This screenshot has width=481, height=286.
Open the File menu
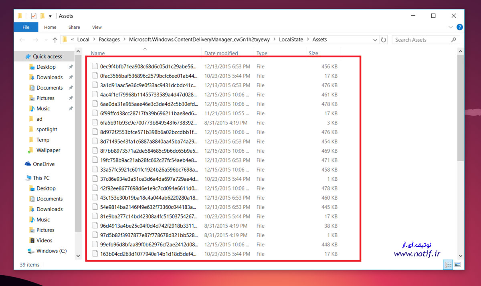(26, 27)
